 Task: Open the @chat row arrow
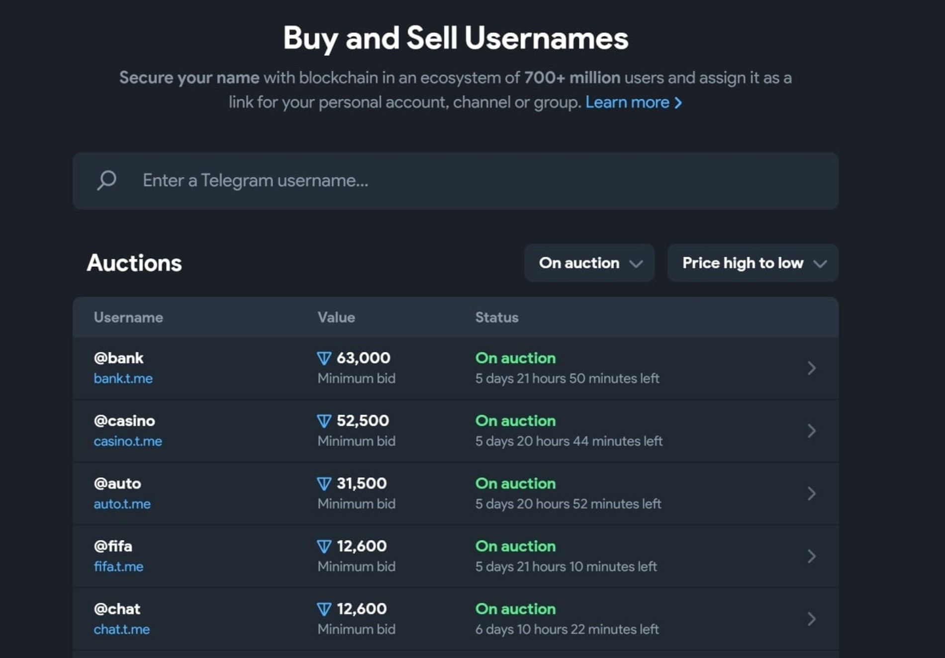tap(811, 619)
